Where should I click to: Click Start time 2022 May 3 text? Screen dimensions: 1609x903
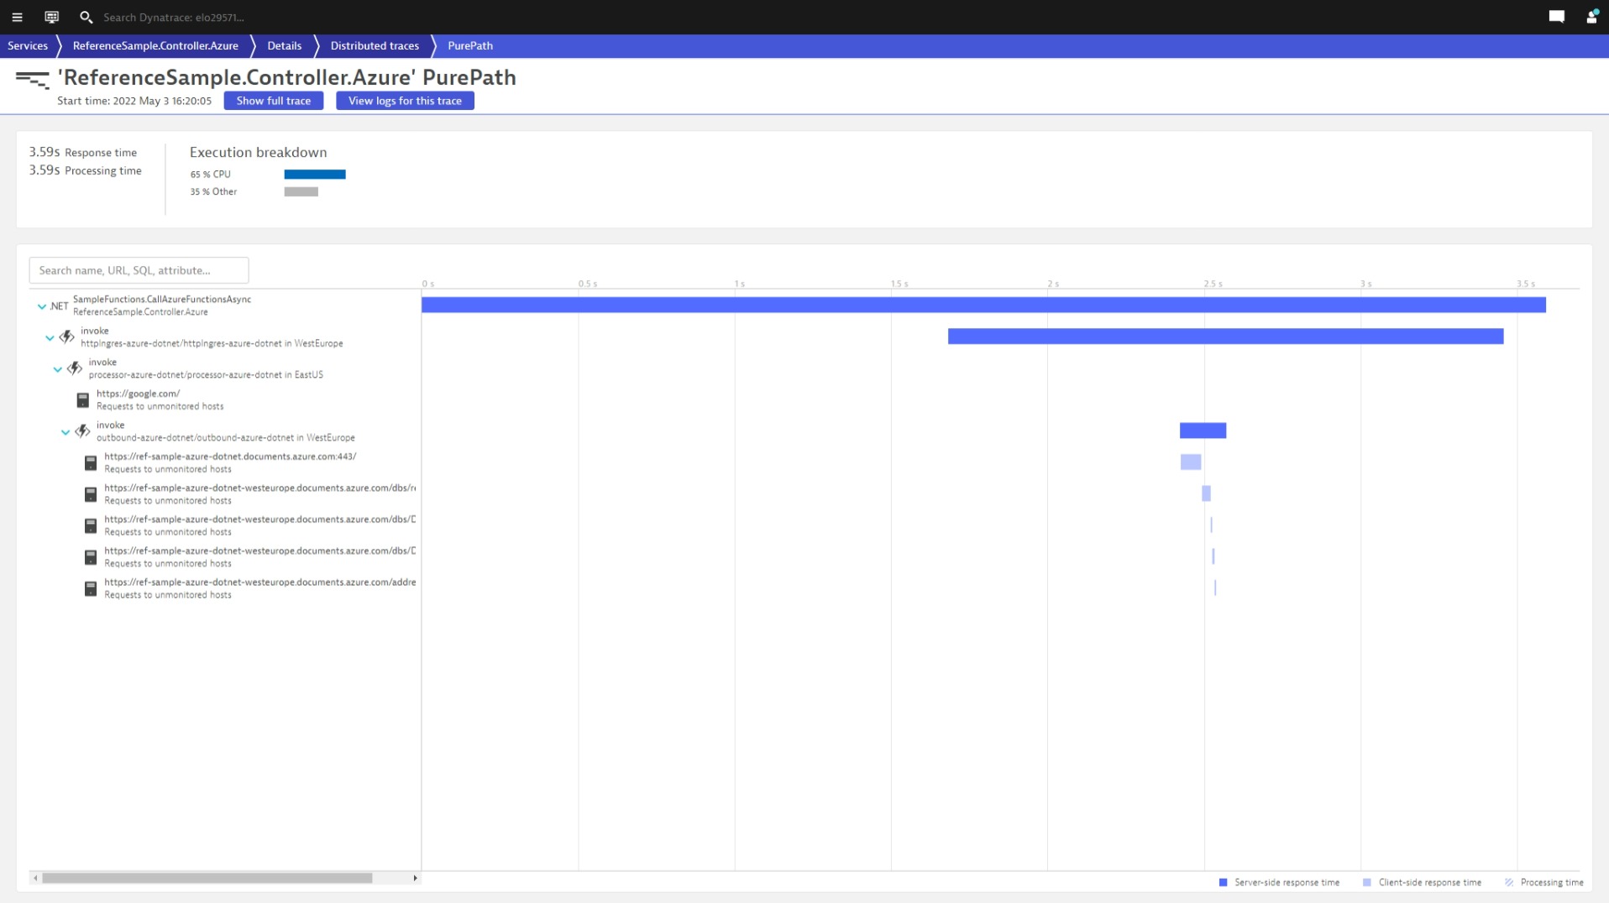tap(134, 101)
